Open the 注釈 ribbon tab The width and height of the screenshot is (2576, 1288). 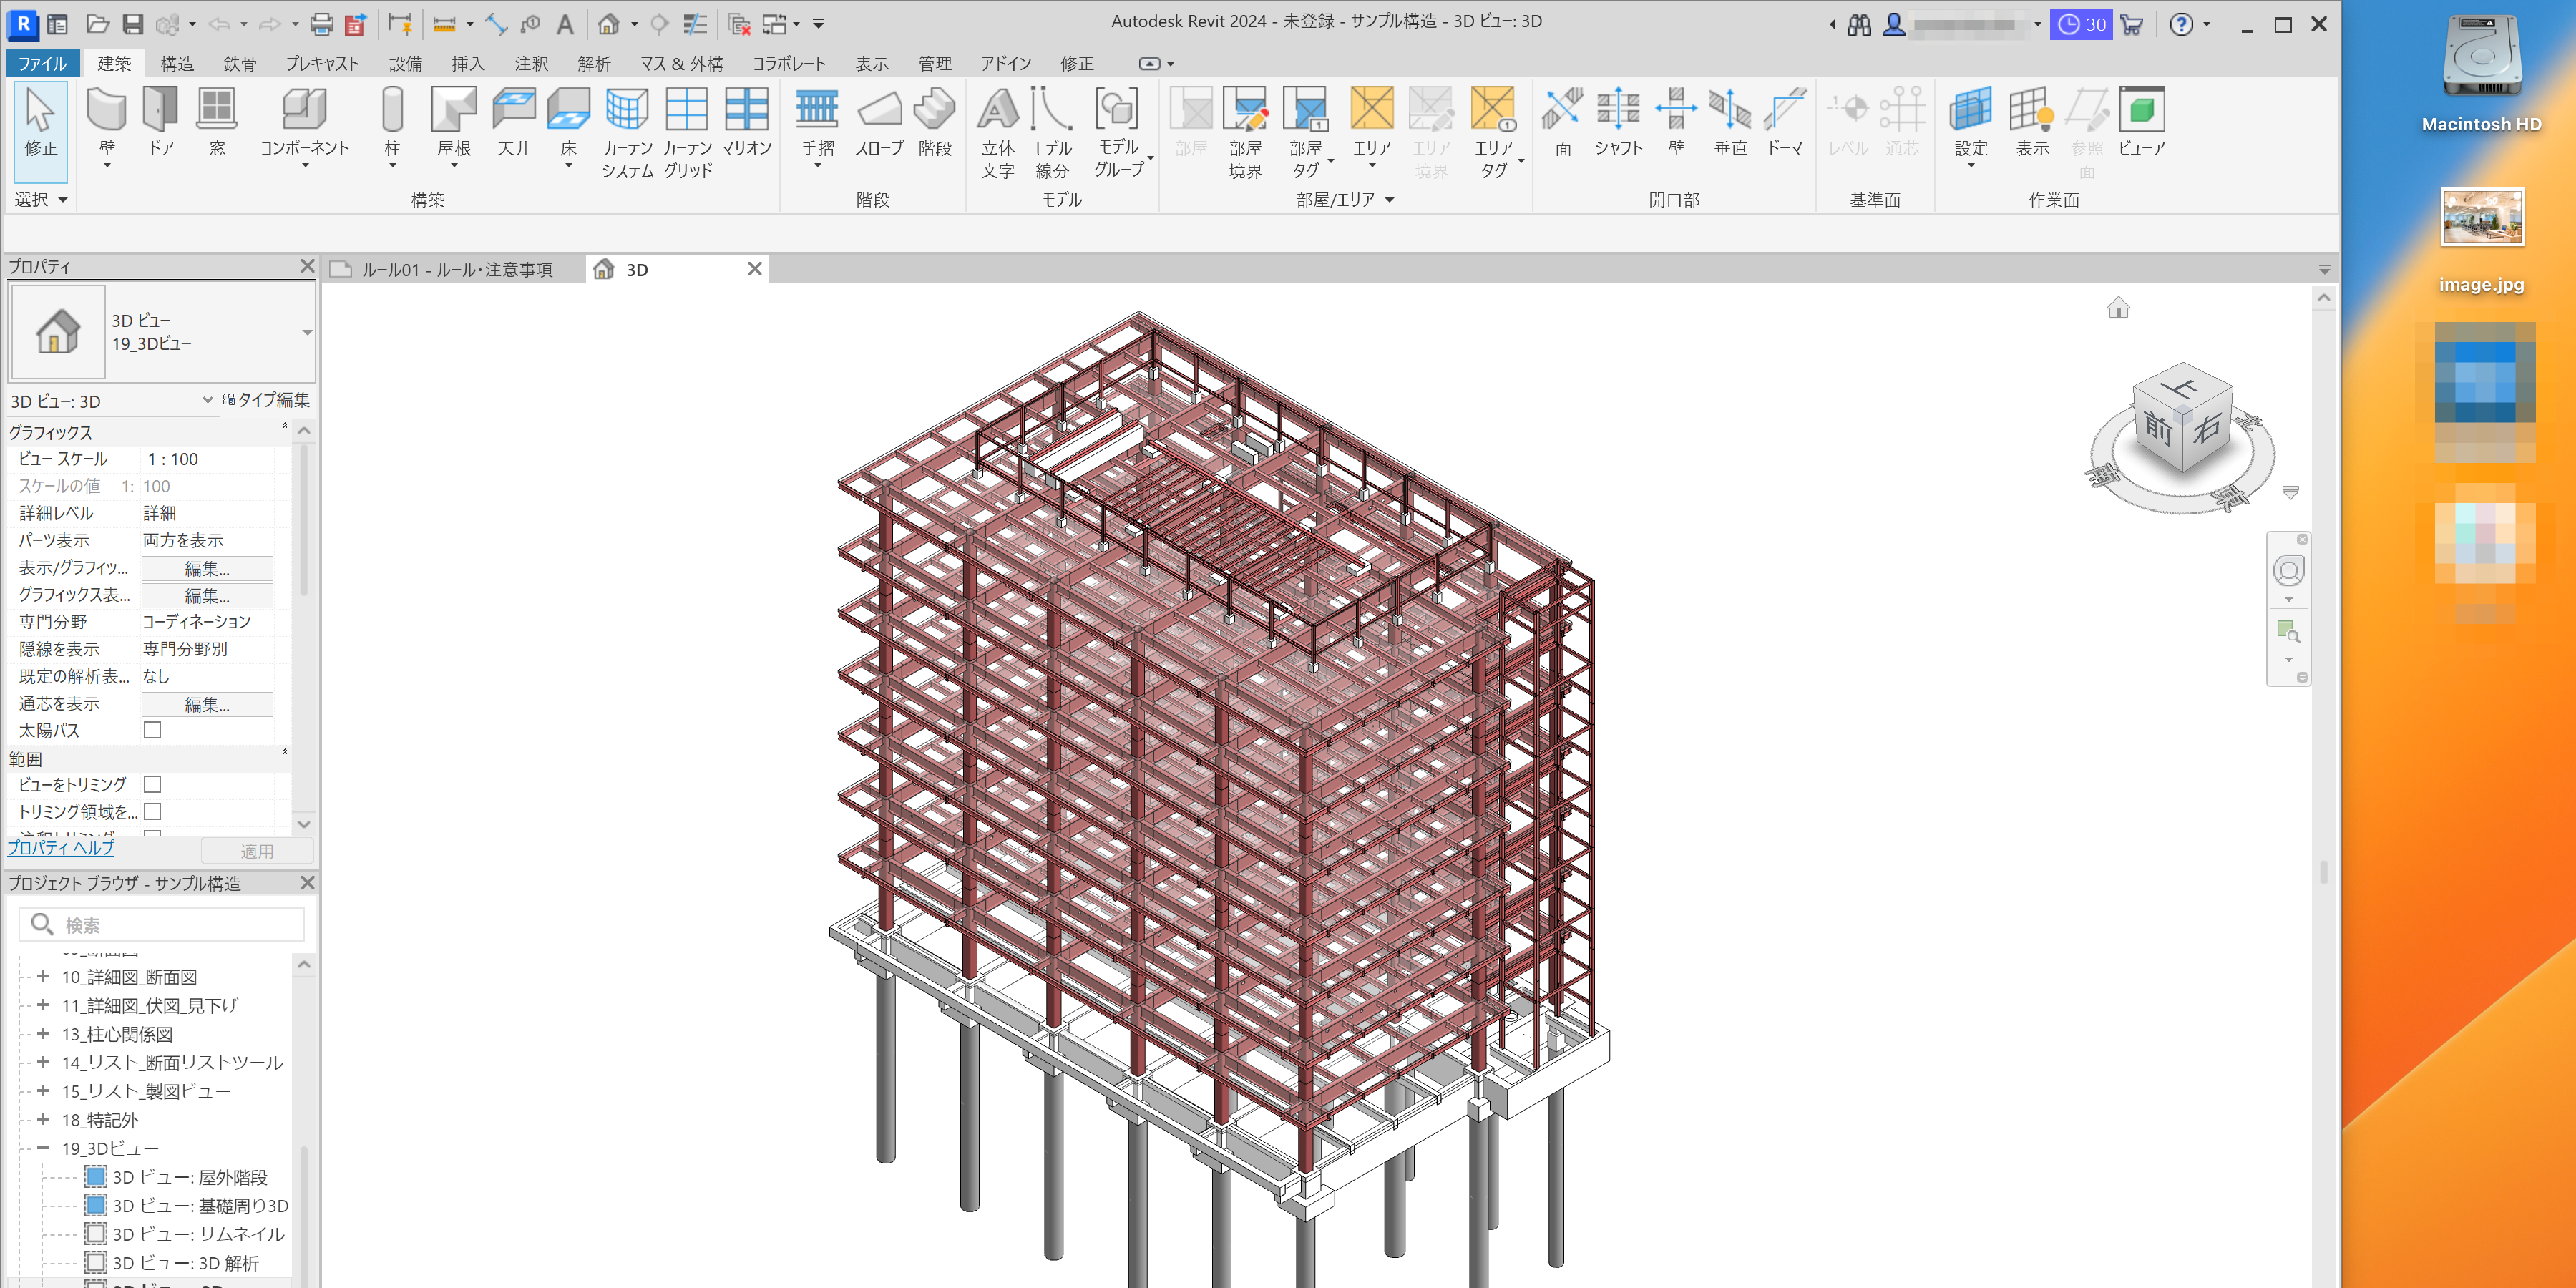(x=531, y=63)
